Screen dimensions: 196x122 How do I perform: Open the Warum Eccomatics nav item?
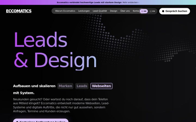pos(65,11)
